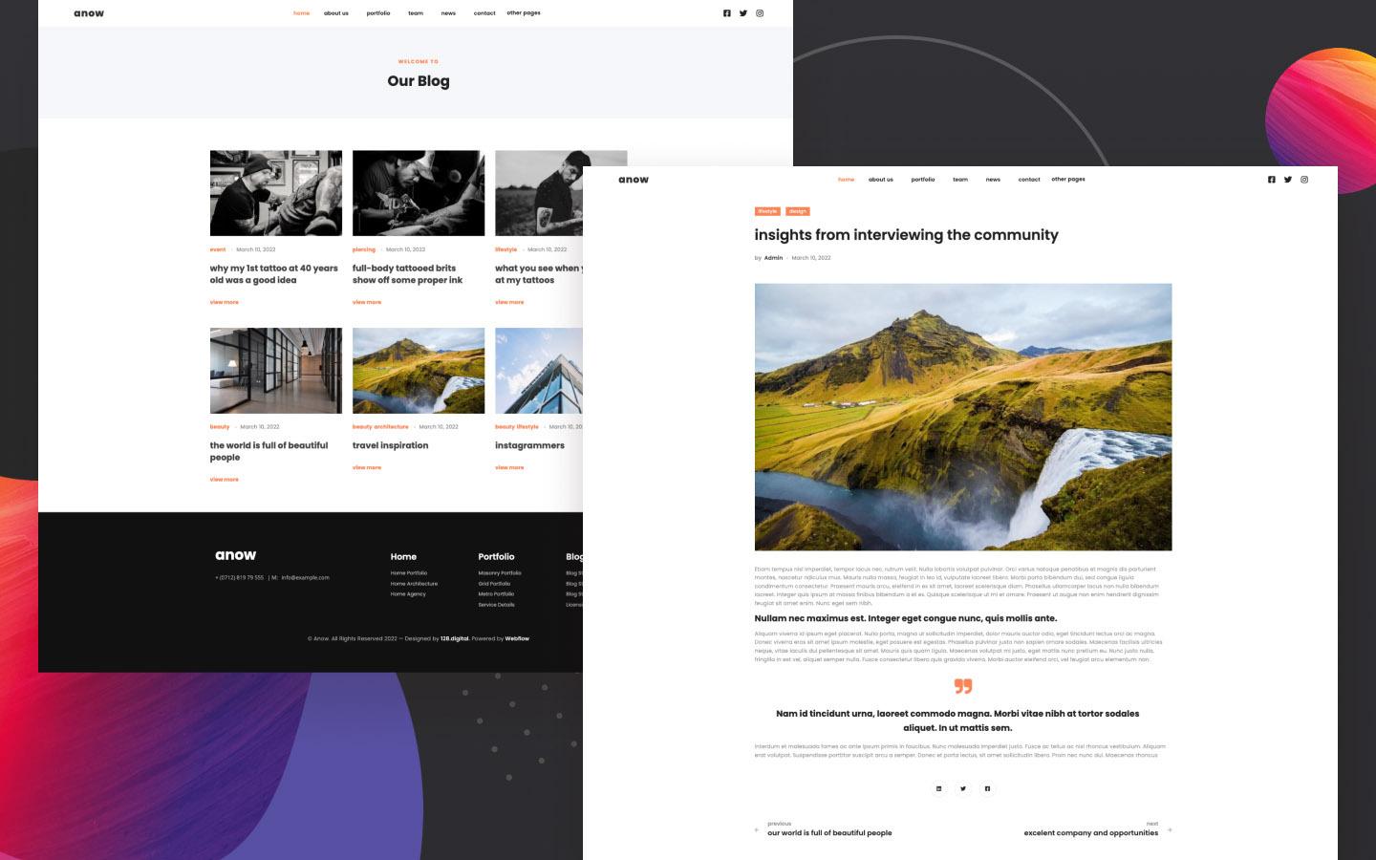The width and height of the screenshot is (1376, 860).
Task: Select 'contact' in blog list page nav
Action: click(x=484, y=13)
